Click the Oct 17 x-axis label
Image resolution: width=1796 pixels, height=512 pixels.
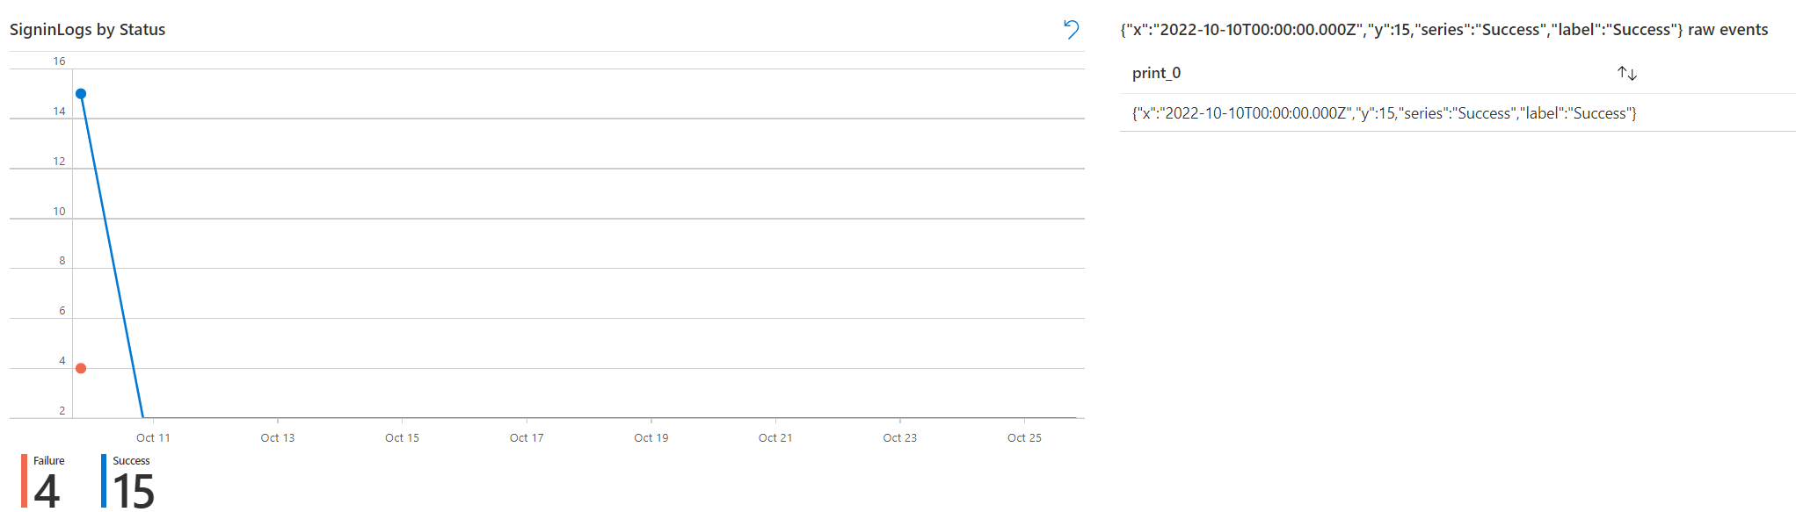pyautogui.click(x=527, y=437)
